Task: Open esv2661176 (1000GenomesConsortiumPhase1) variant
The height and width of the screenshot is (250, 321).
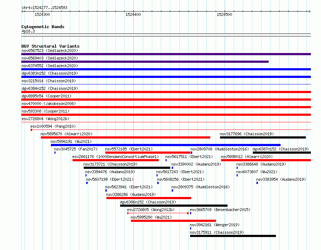Action: [x=115, y=157]
